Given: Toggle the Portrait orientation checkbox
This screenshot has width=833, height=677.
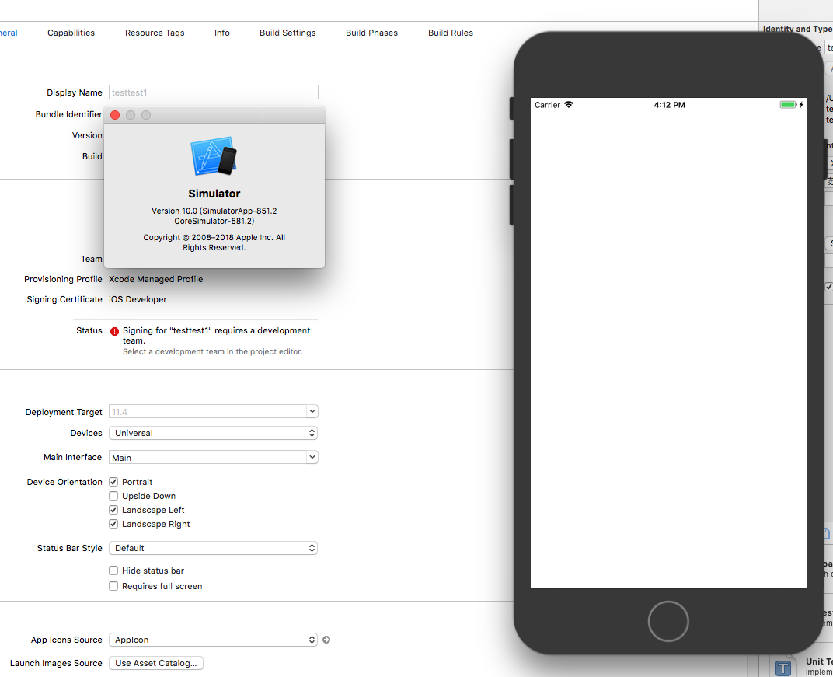Looking at the screenshot, I should click(113, 482).
